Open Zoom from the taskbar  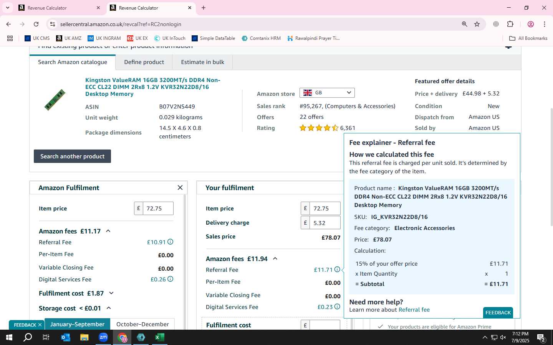[x=103, y=337]
